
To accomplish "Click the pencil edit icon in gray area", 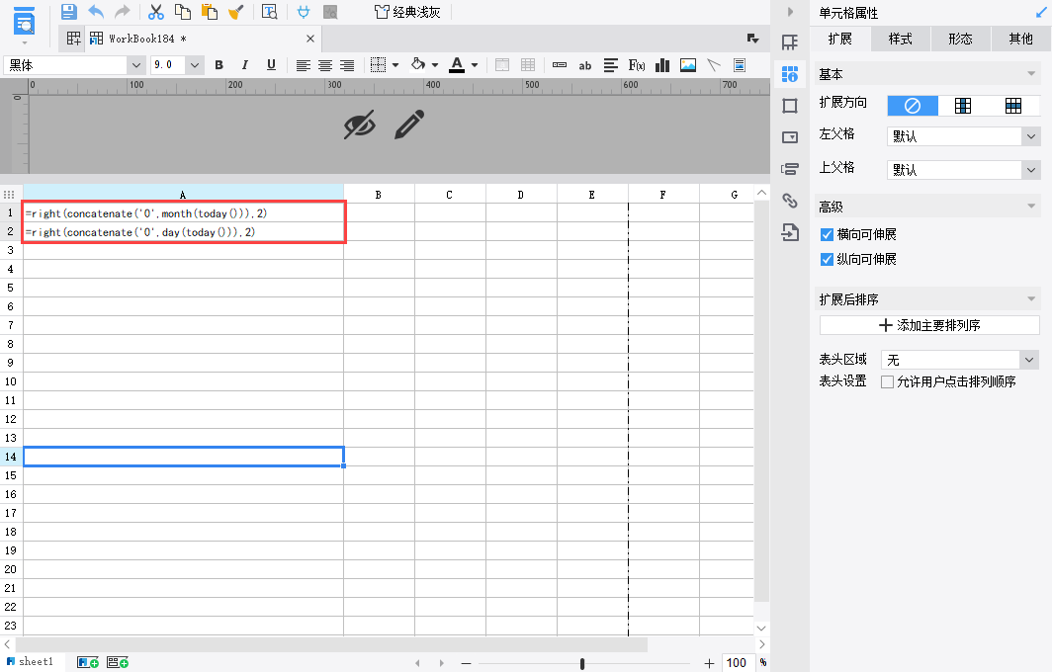I will 409,125.
